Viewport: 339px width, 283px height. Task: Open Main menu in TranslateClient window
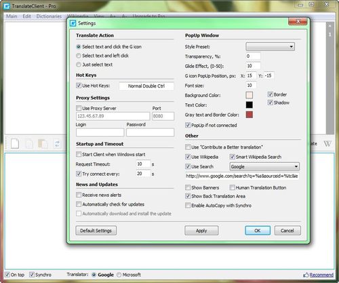pyautogui.click(x=12, y=16)
